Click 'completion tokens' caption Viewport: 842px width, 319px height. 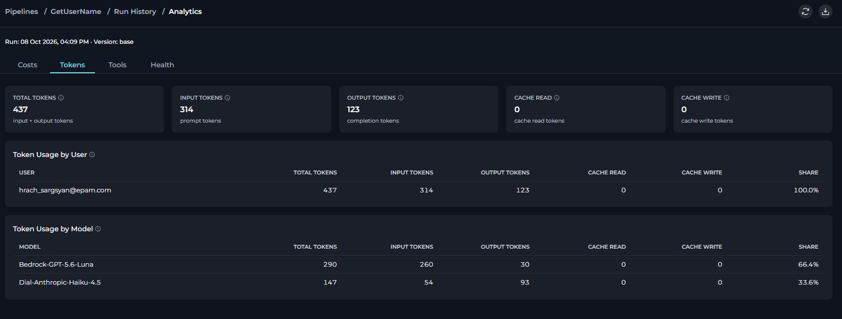pos(373,121)
